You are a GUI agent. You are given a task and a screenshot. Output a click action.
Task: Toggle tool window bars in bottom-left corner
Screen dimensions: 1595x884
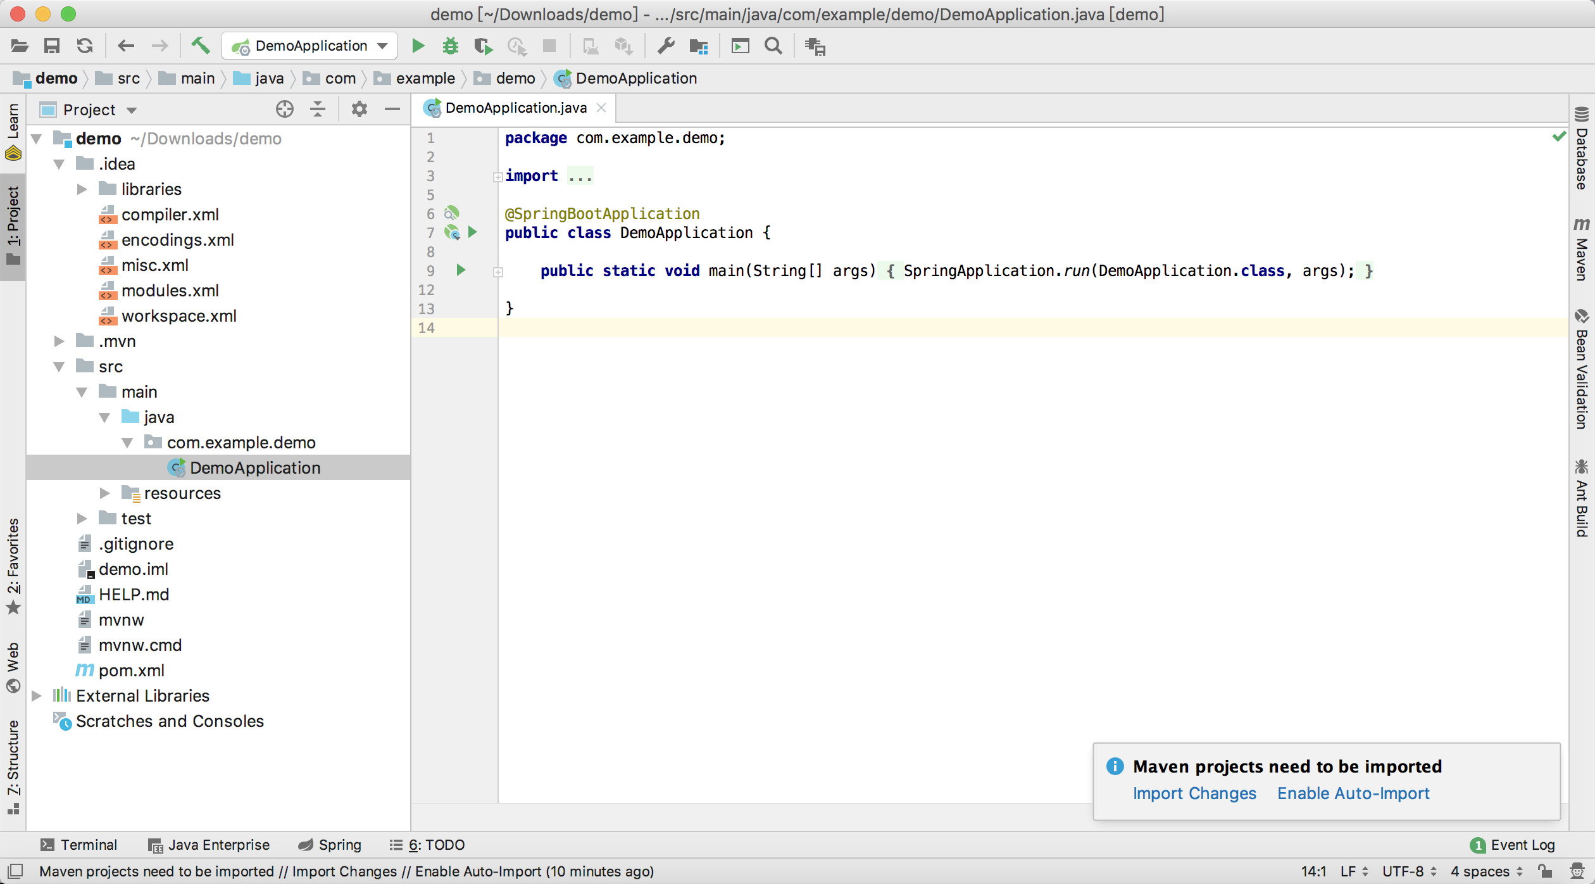click(15, 871)
